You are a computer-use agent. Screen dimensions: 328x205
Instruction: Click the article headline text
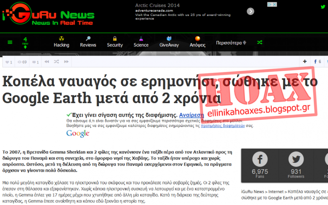[x=160, y=90]
